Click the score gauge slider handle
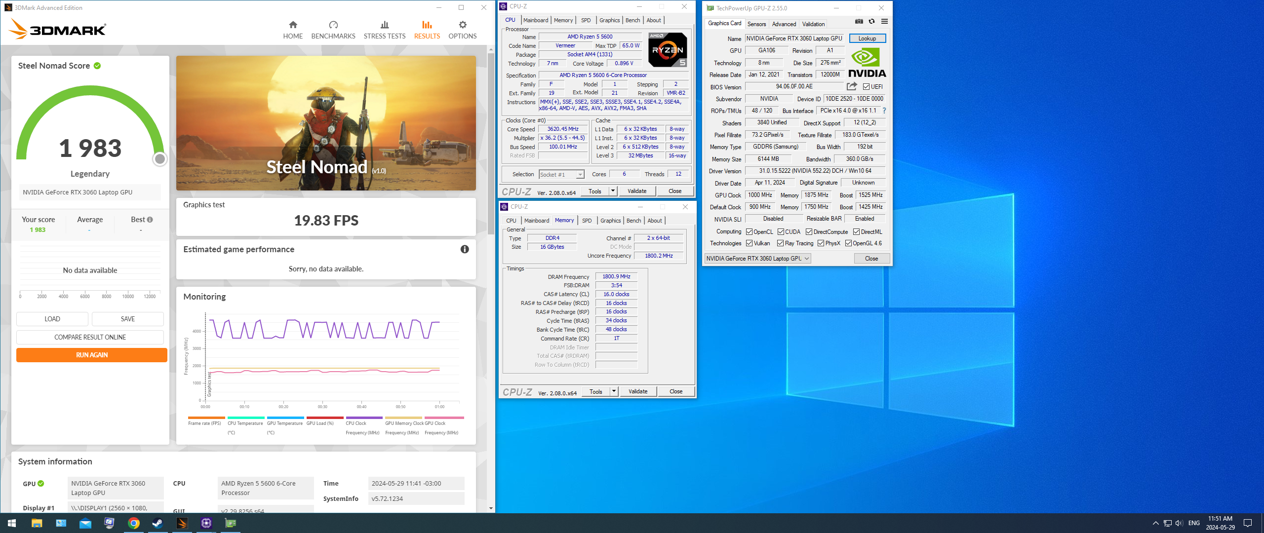This screenshot has width=1264, height=533. pos(159,159)
